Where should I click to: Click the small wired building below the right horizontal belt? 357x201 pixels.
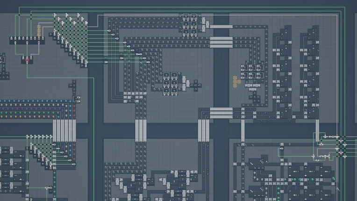coord(282,149)
